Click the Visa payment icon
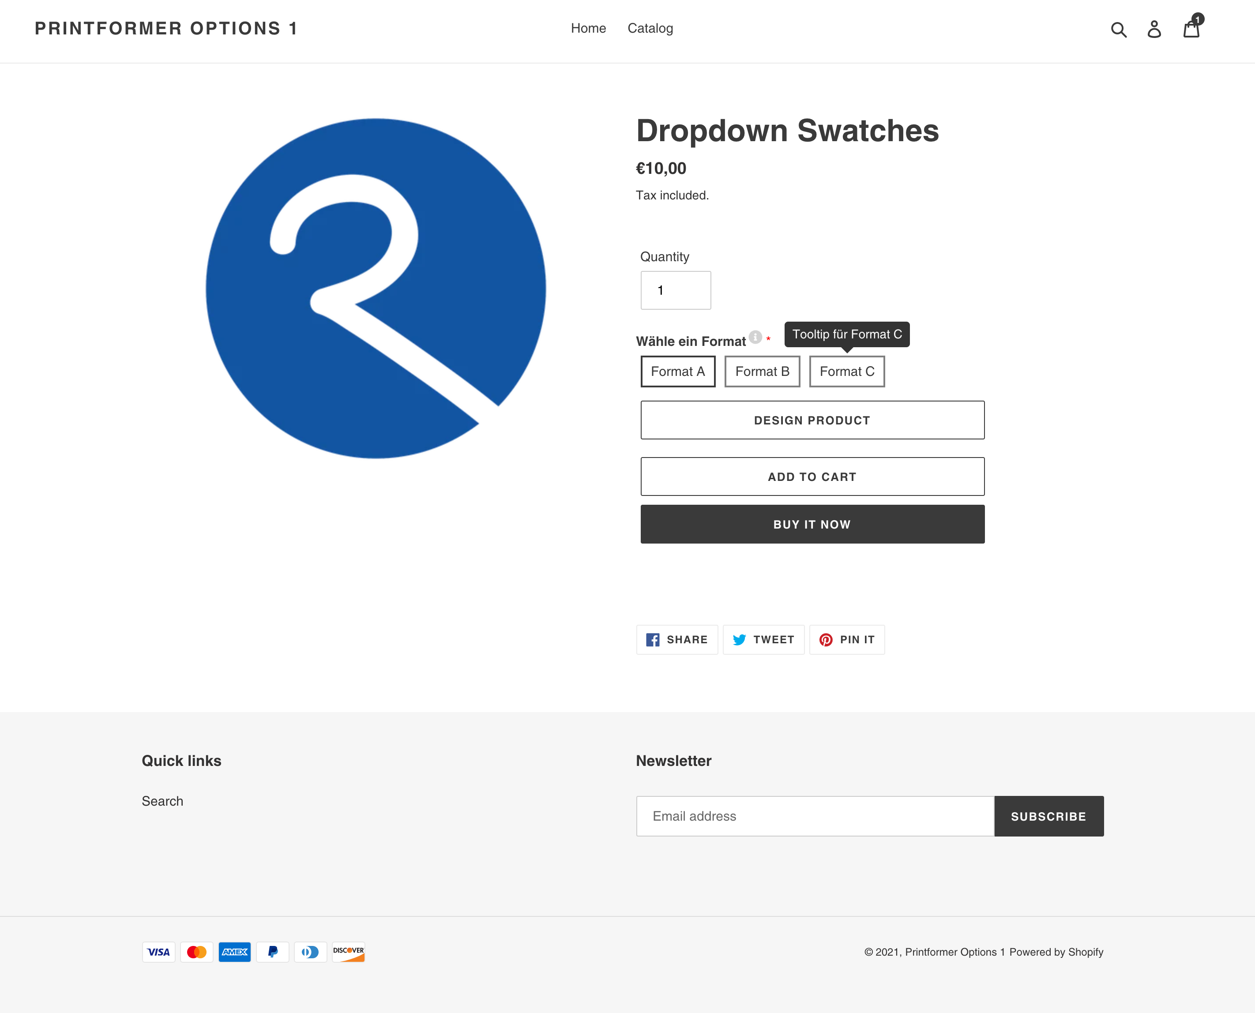1255x1013 pixels. pos(158,952)
